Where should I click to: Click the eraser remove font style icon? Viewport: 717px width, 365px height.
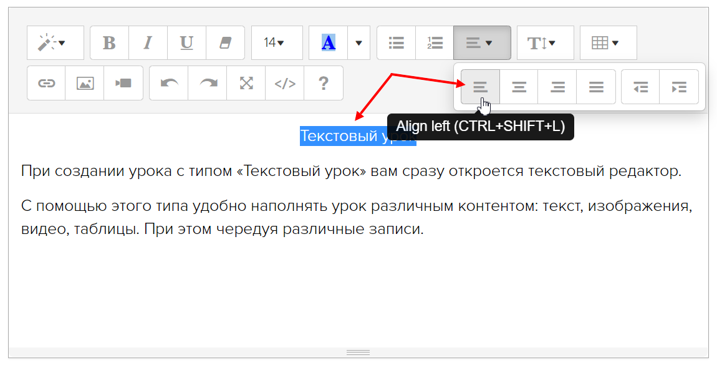click(225, 43)
